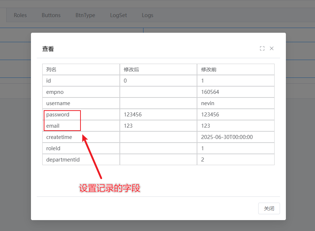Viewport: 315px width, 231px height.
Task: Select the BtnType tab
Action: point(85,15)
